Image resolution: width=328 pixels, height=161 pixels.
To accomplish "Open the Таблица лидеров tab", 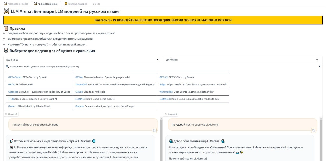I will click(76, 4).
